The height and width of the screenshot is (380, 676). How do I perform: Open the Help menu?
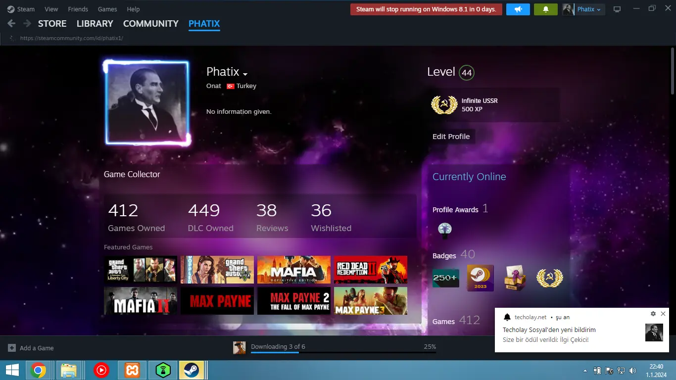click(133, 9)
